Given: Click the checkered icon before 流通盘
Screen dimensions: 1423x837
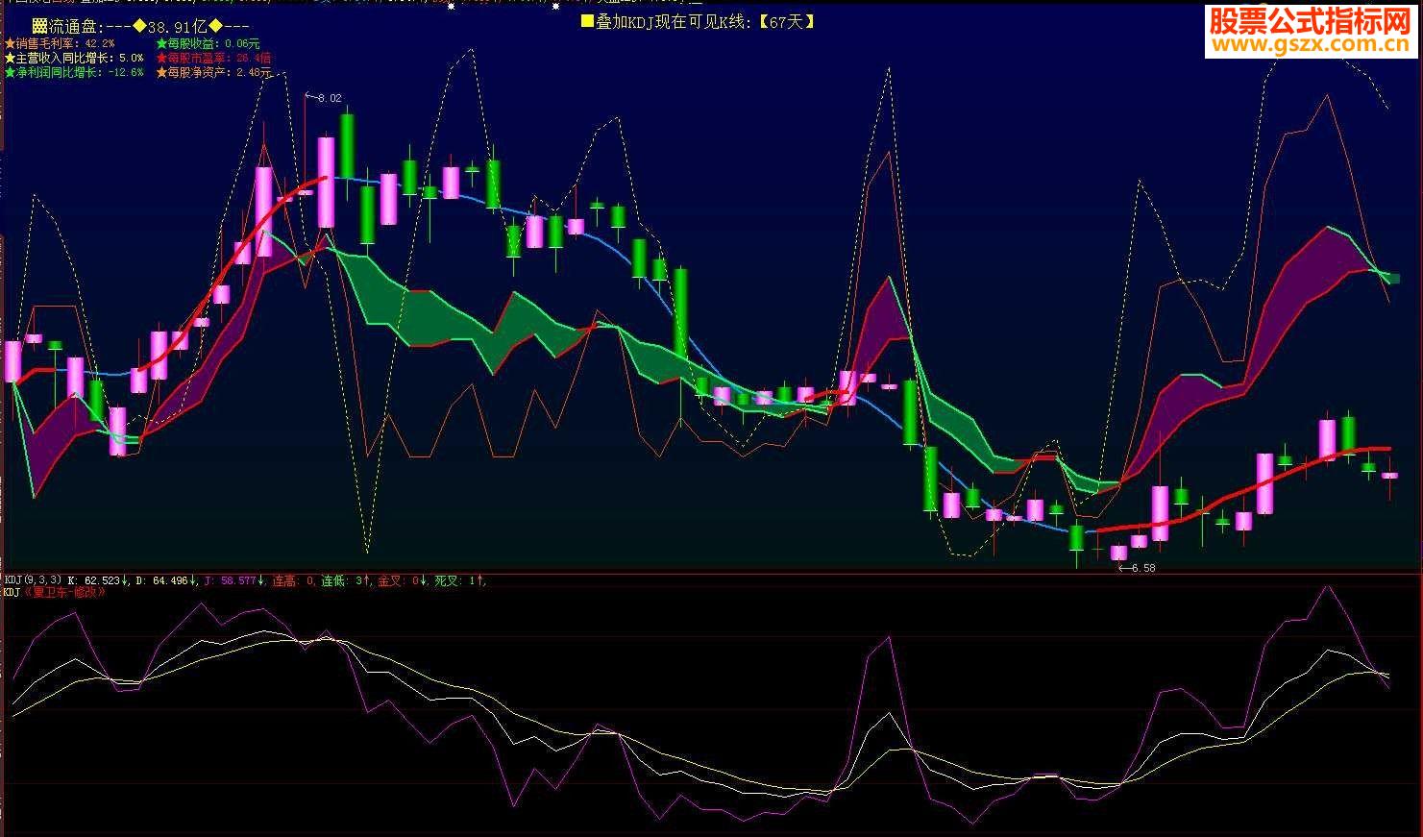Looking at the screenshot, I should pyautogui.click(x=39, y=26).
